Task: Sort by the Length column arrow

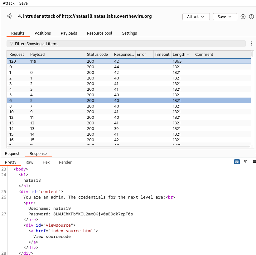Action: pos(188,54)
